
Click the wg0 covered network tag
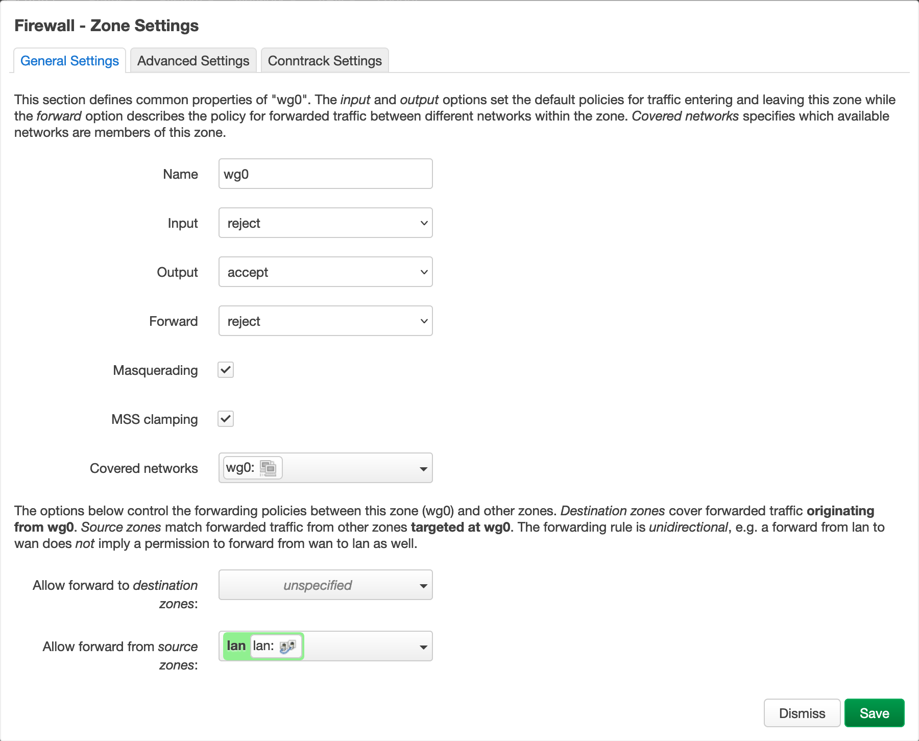[x=240, y=468]
